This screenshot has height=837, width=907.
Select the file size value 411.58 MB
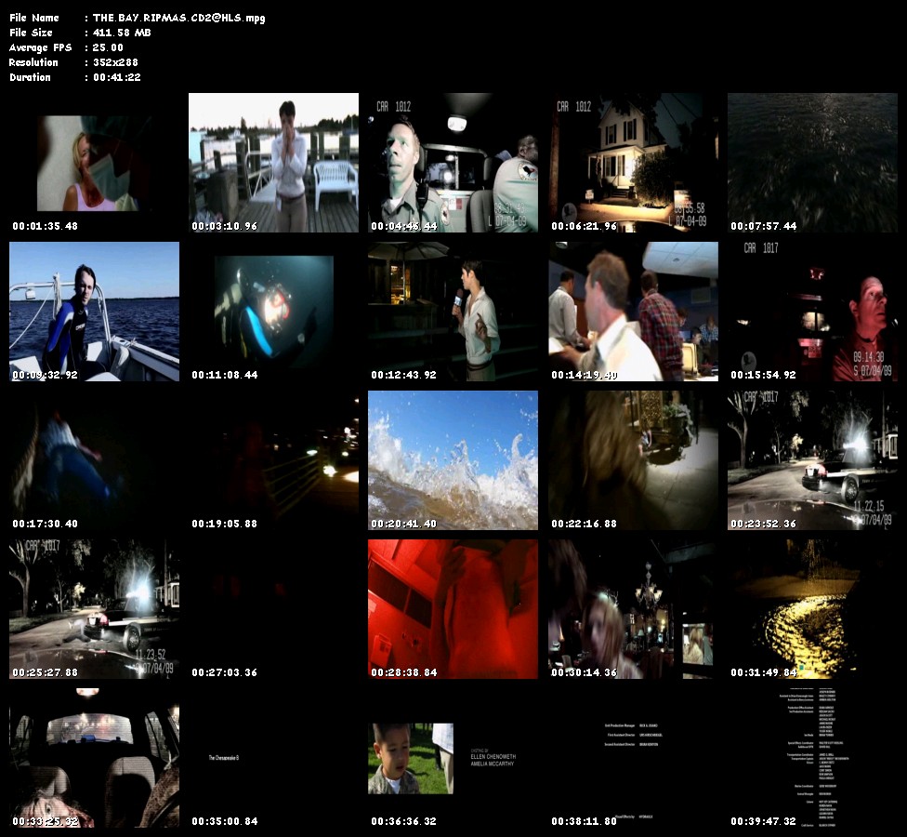point(122,33)
